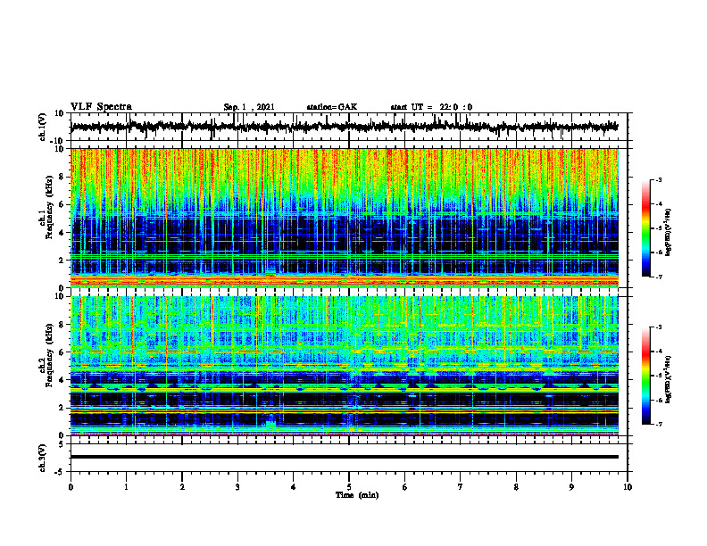This screenshot has width=707, height=546.
Task: Click the "start UT = 22:0 :0" text
Action: point(431,107)
